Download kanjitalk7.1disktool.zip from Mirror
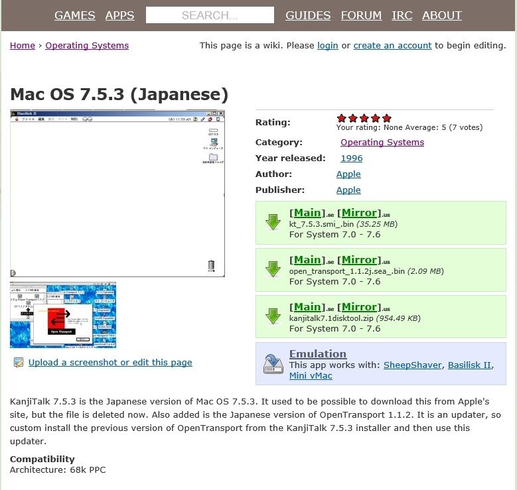 click(x=359, y=307)
